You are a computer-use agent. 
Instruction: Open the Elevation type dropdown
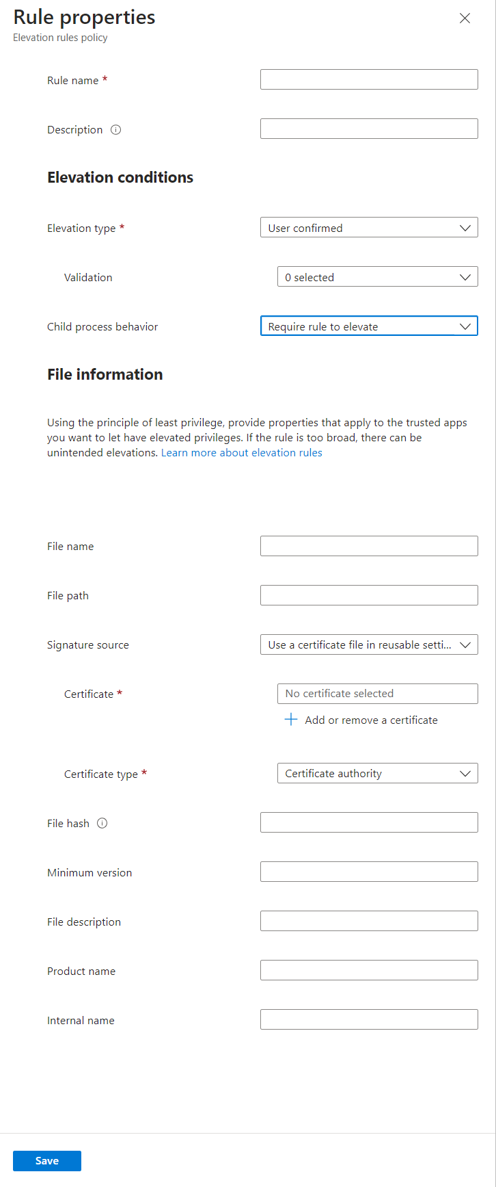pyautogui.click(x=369, y=228)
